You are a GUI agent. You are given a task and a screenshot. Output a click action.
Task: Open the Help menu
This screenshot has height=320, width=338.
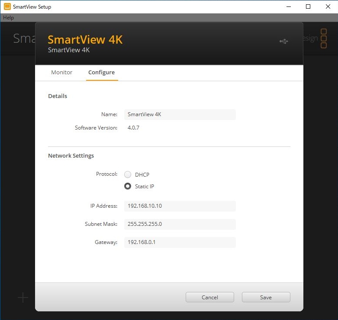(8, 18)
